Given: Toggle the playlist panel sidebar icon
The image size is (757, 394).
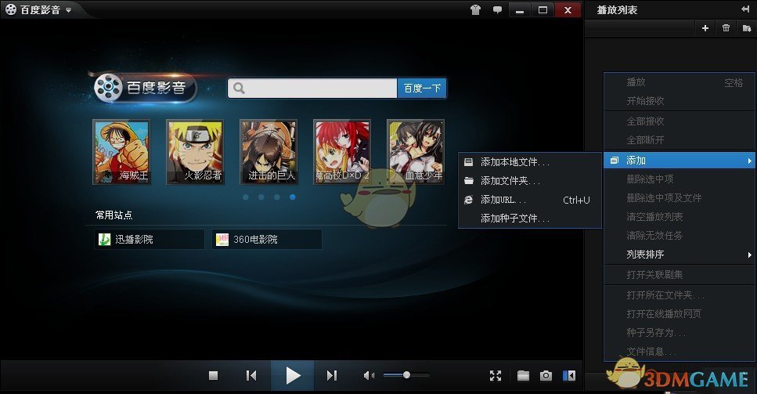Looking at the screenshot, I should tap(570, 376).
